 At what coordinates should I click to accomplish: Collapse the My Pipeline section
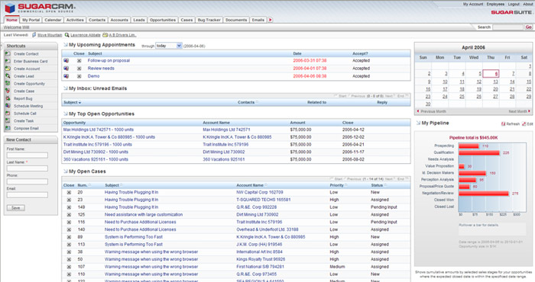(418, 123)
